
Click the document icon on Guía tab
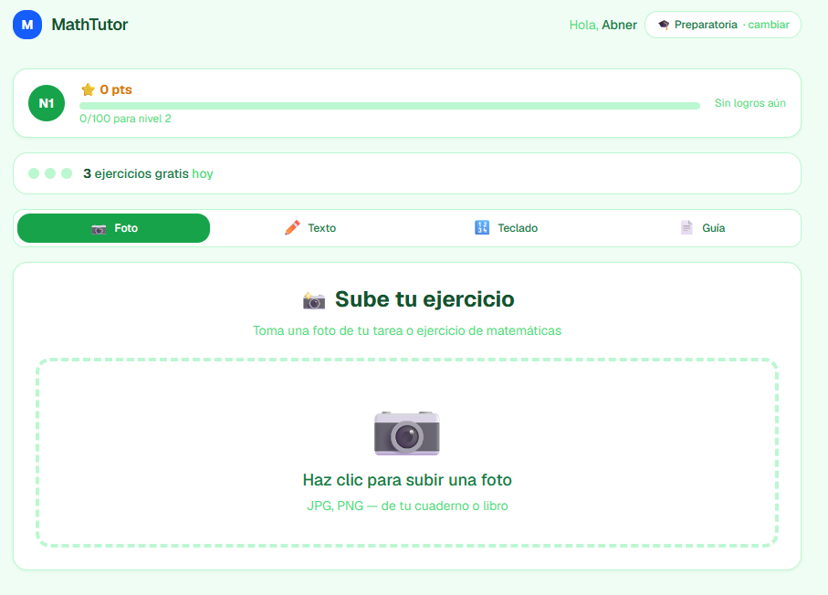[x=687, y=227]
